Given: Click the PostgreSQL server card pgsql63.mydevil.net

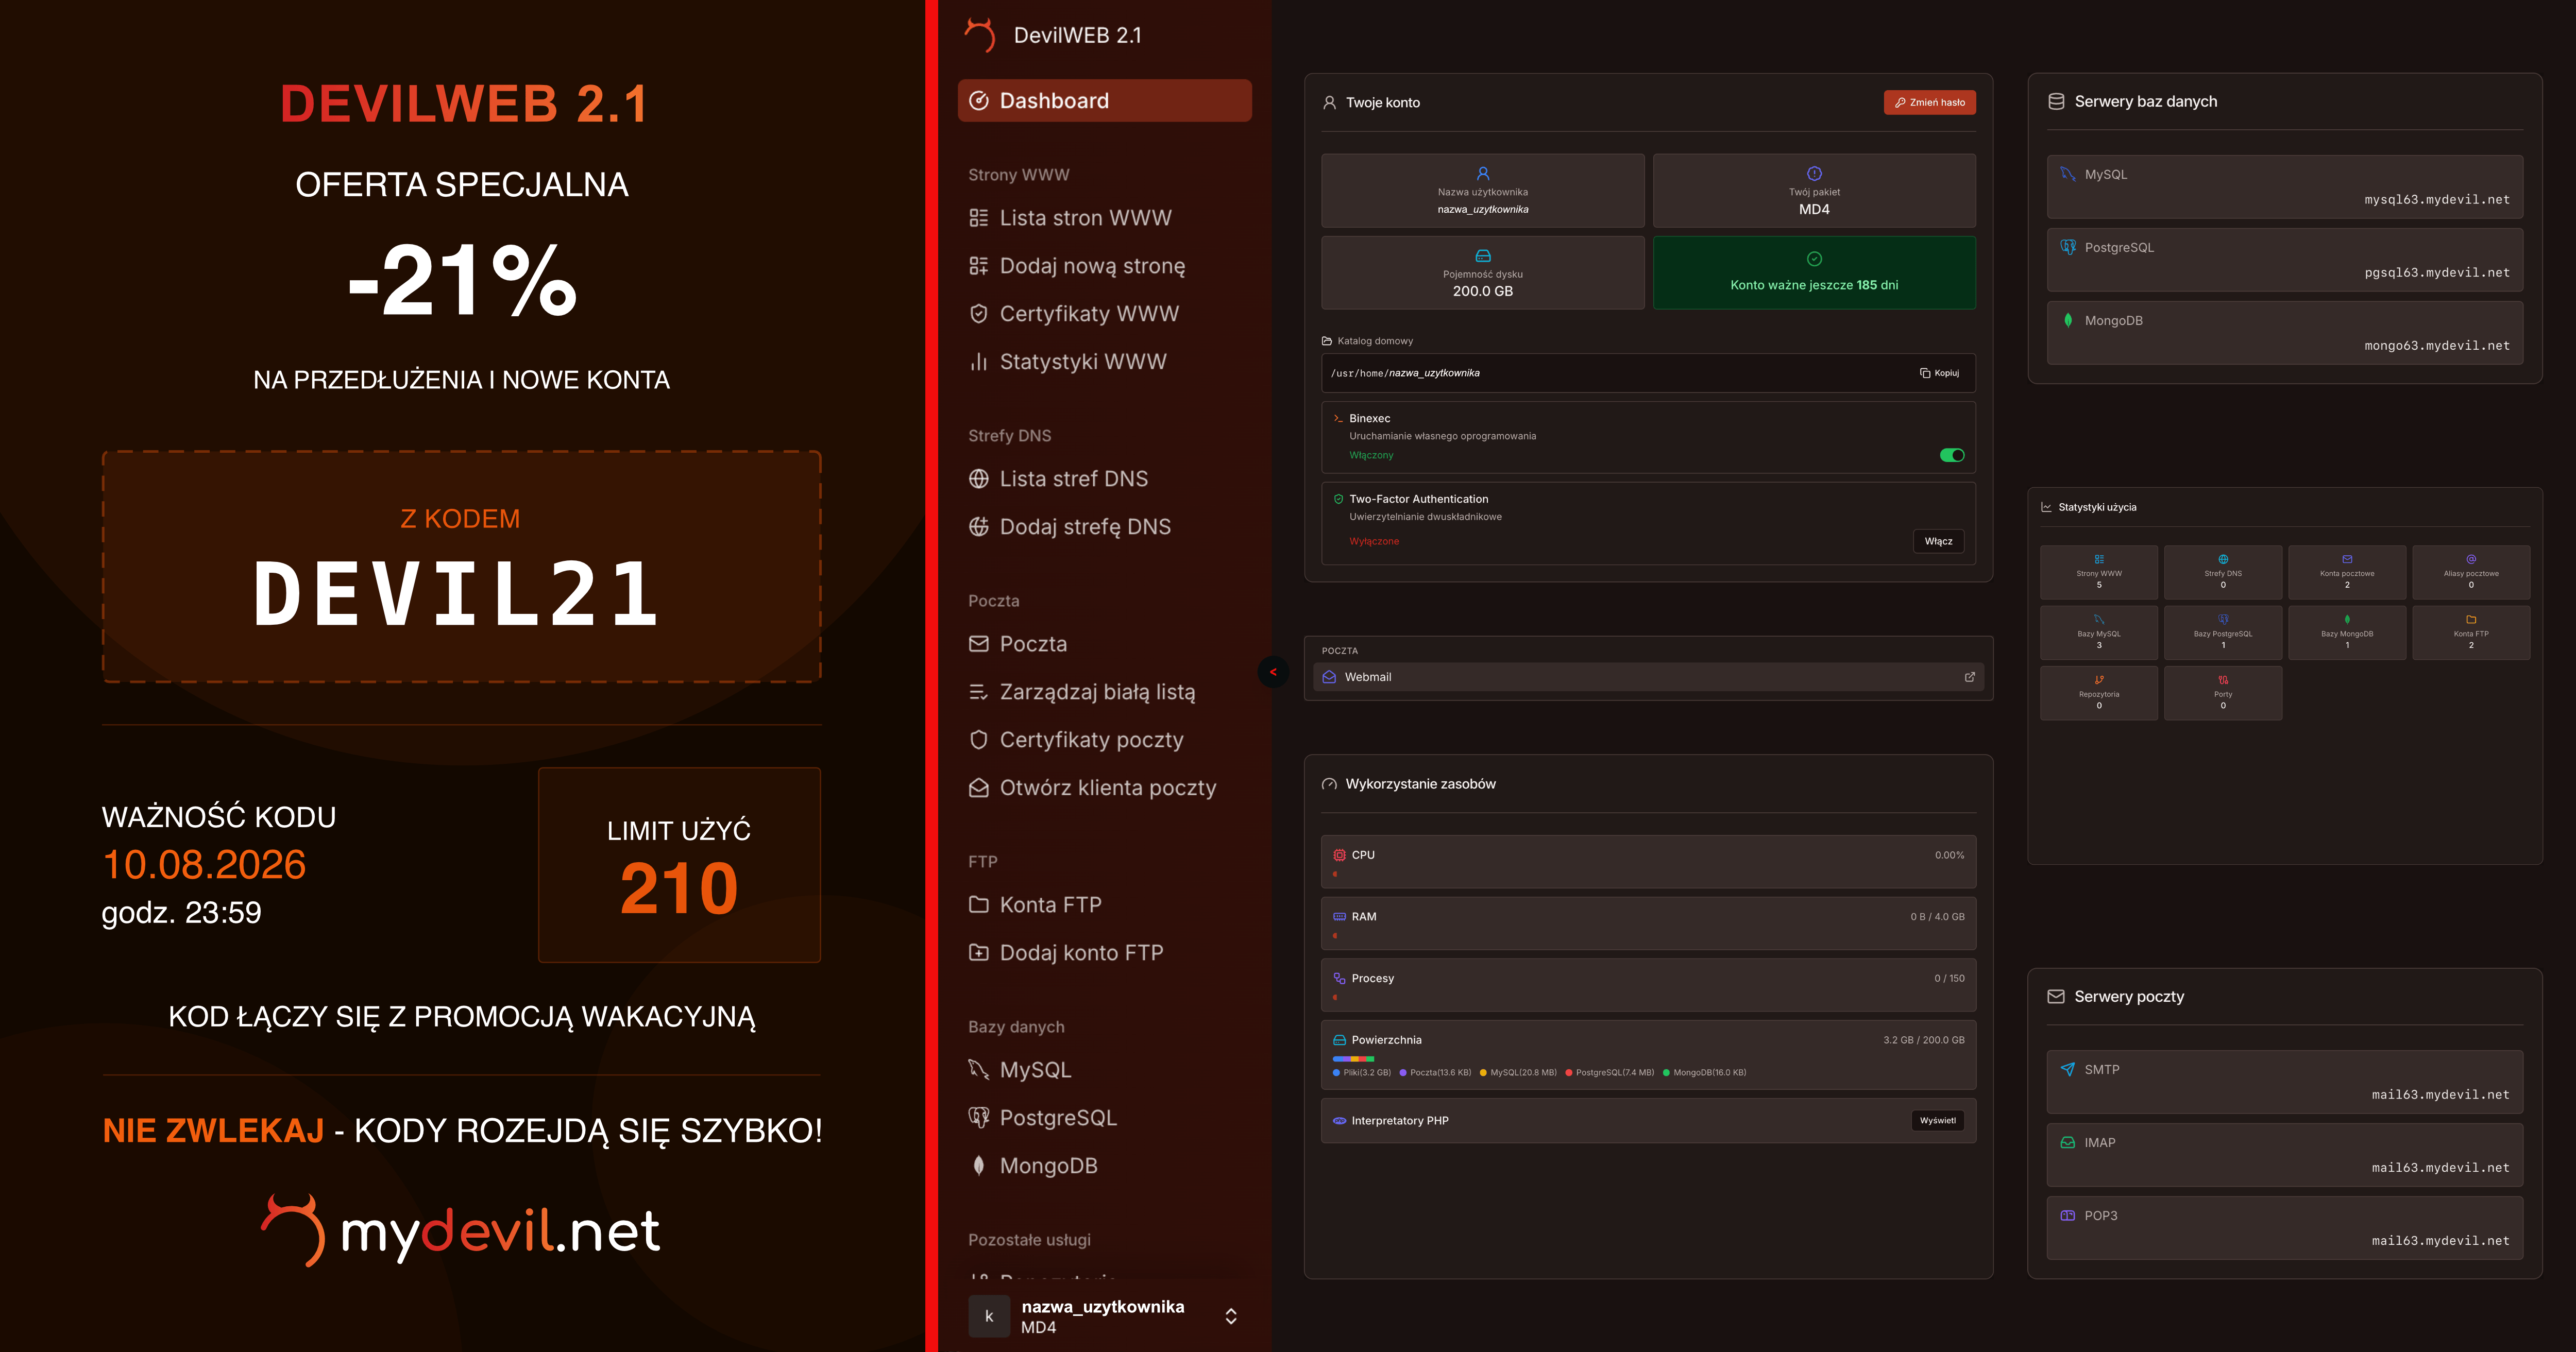Looking at the screenshot, I should tap(2284, 260).
